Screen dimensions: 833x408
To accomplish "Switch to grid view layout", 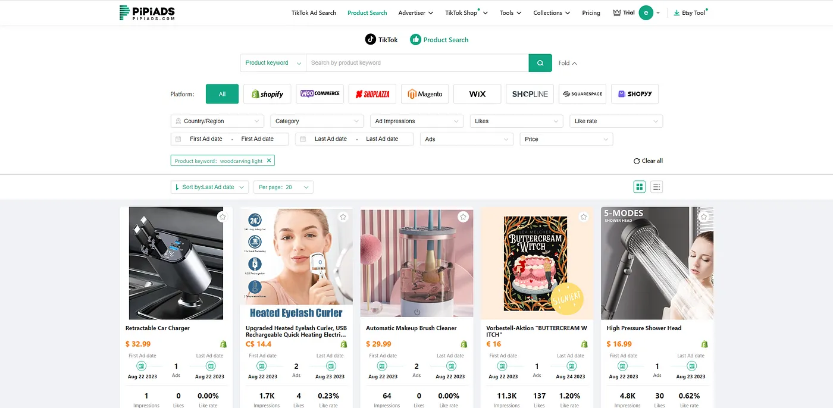I will coord(640,187).
